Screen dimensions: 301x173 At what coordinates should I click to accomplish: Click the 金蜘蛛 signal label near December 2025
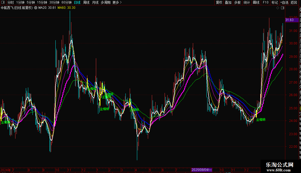point(261,120)
